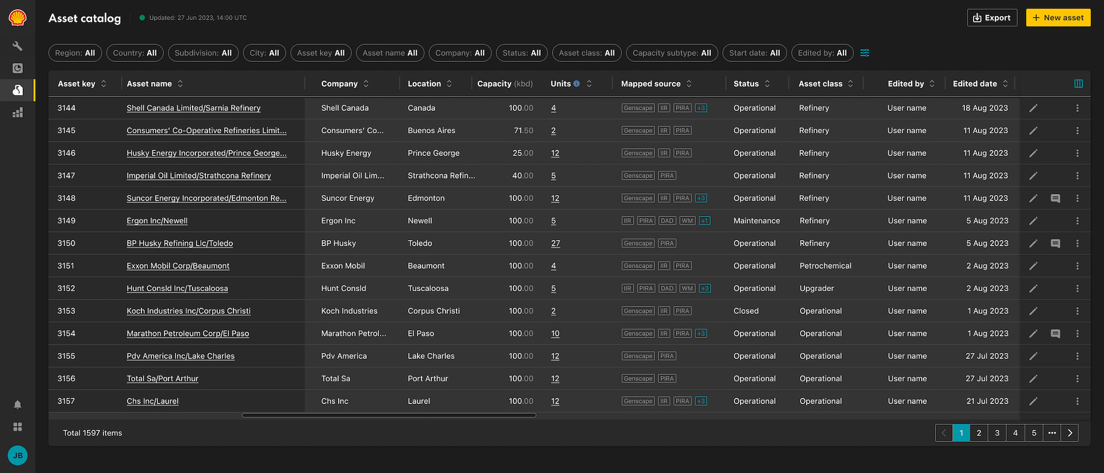
Task: Go to page 2
Action: [x=979, y=433]
